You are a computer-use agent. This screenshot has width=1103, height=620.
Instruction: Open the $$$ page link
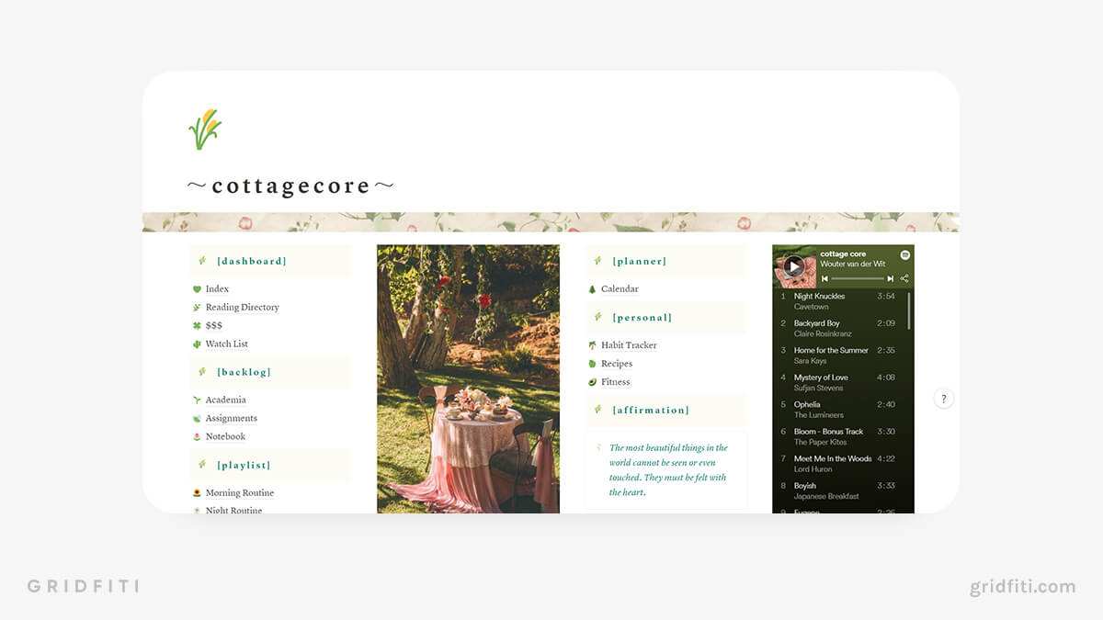click(213, 326)
